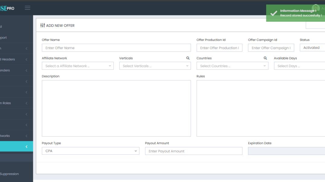Open the Payout Type dropdown showing CPA
The height and width of the screenshot is (182, 325).
point(90,150)
